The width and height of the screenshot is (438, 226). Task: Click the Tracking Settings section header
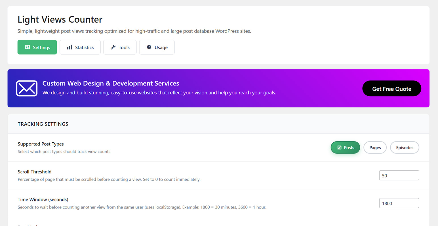[x=43, y=124]
